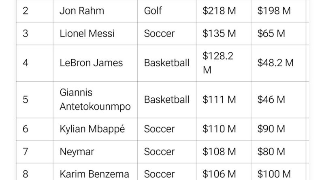Click the rank number 5 cell
Viewport: 324px width, 180px height.
[x=26, y=100]
